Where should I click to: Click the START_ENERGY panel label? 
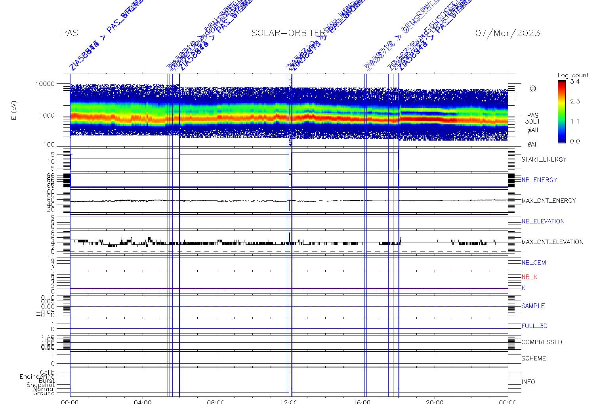click(x=544, y=160)
